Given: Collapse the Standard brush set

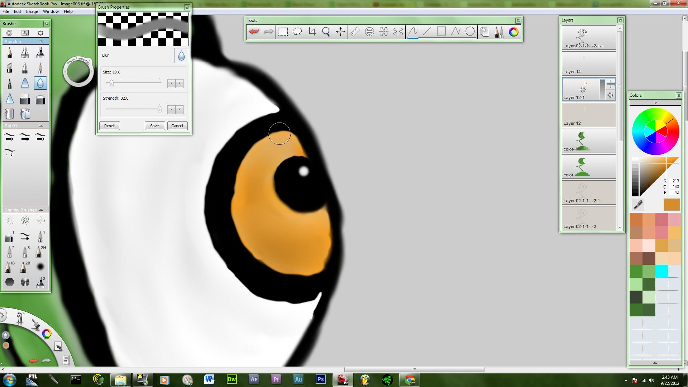Looking at the screenshot, I should (x=41, y=42).
